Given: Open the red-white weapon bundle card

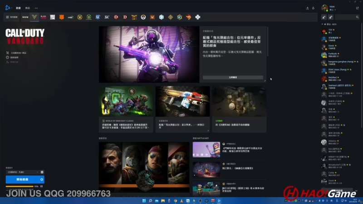Looking at the screenshot, I should coord(183,109).
